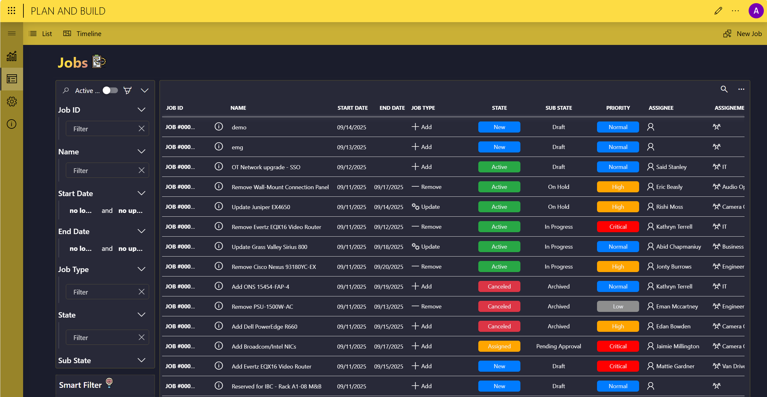Screen dimensions: 767x397
Task: Open the table options ellipsis above the jobs list
Action: tap(741, 89)
